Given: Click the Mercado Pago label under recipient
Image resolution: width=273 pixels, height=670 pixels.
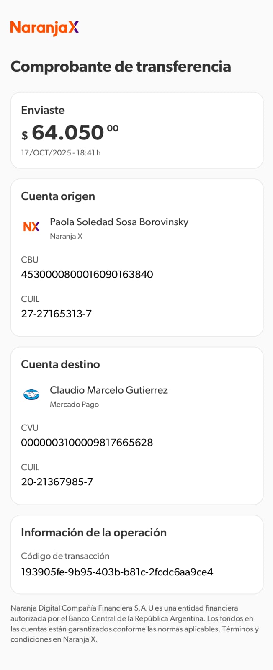Looking at the screenshot, I should [74, 405].
